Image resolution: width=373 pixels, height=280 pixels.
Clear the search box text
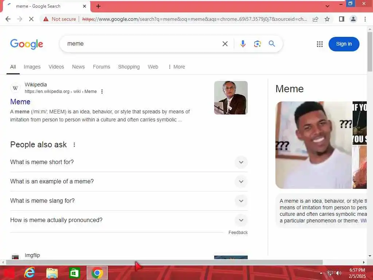225,44
